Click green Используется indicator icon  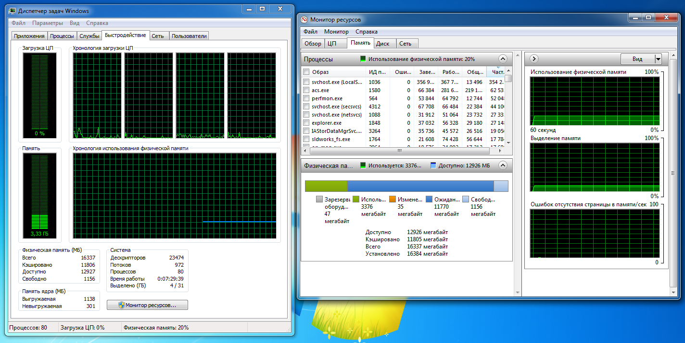363,166
